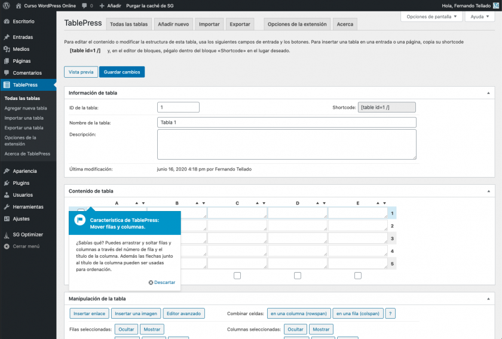The width and height of the screenshot is (502, 339).
Task: Open the Añadir nuevo tab
Action: (173, 25)
